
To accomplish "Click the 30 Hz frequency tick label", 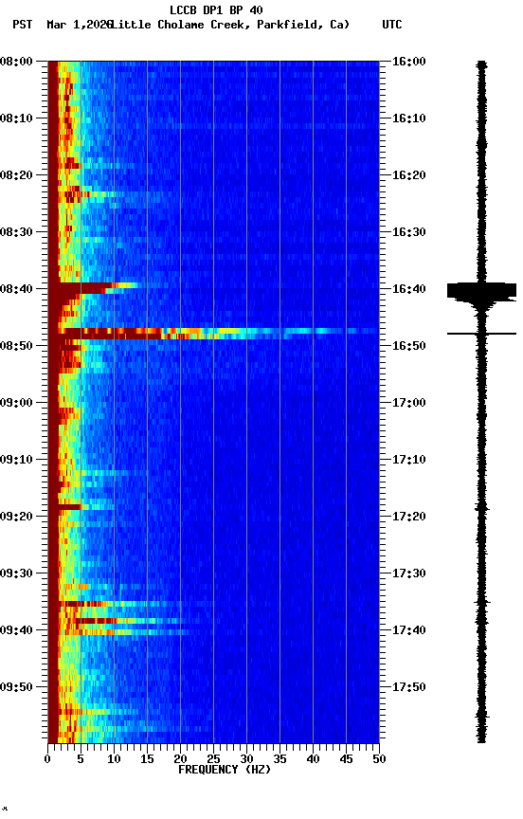I will click(x=246, y=759).
